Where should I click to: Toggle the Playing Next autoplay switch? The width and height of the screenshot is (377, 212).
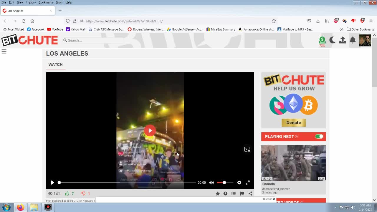(x=319, y=136)
